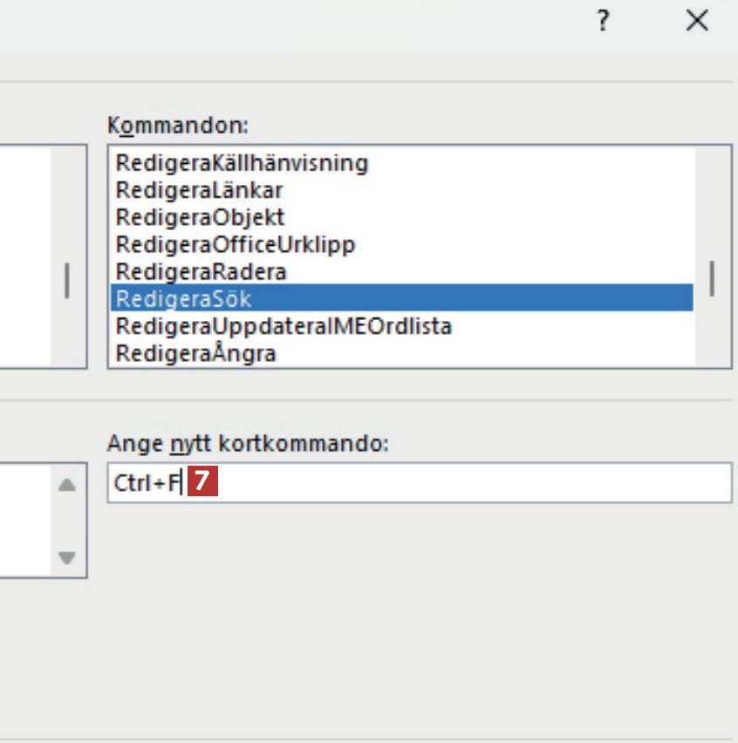
Task: Select RedigeraKällhänvisning in the commands list
Action: click(243, 162)
